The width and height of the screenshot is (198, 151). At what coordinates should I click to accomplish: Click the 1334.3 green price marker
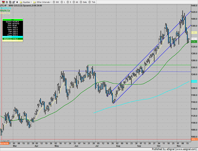pos(194,42)
